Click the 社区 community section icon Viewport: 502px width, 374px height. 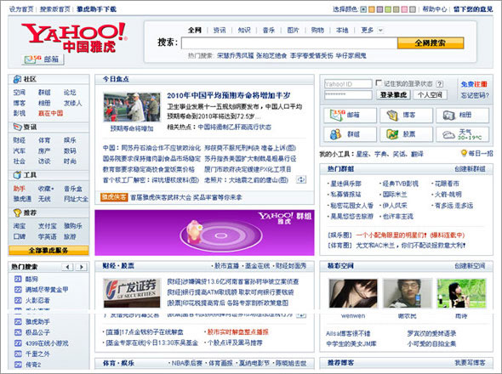click(17, 79)
